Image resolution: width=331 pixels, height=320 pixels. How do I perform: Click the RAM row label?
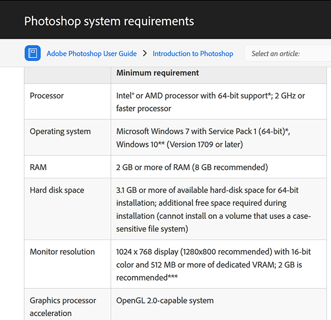[x=38, y=167]
